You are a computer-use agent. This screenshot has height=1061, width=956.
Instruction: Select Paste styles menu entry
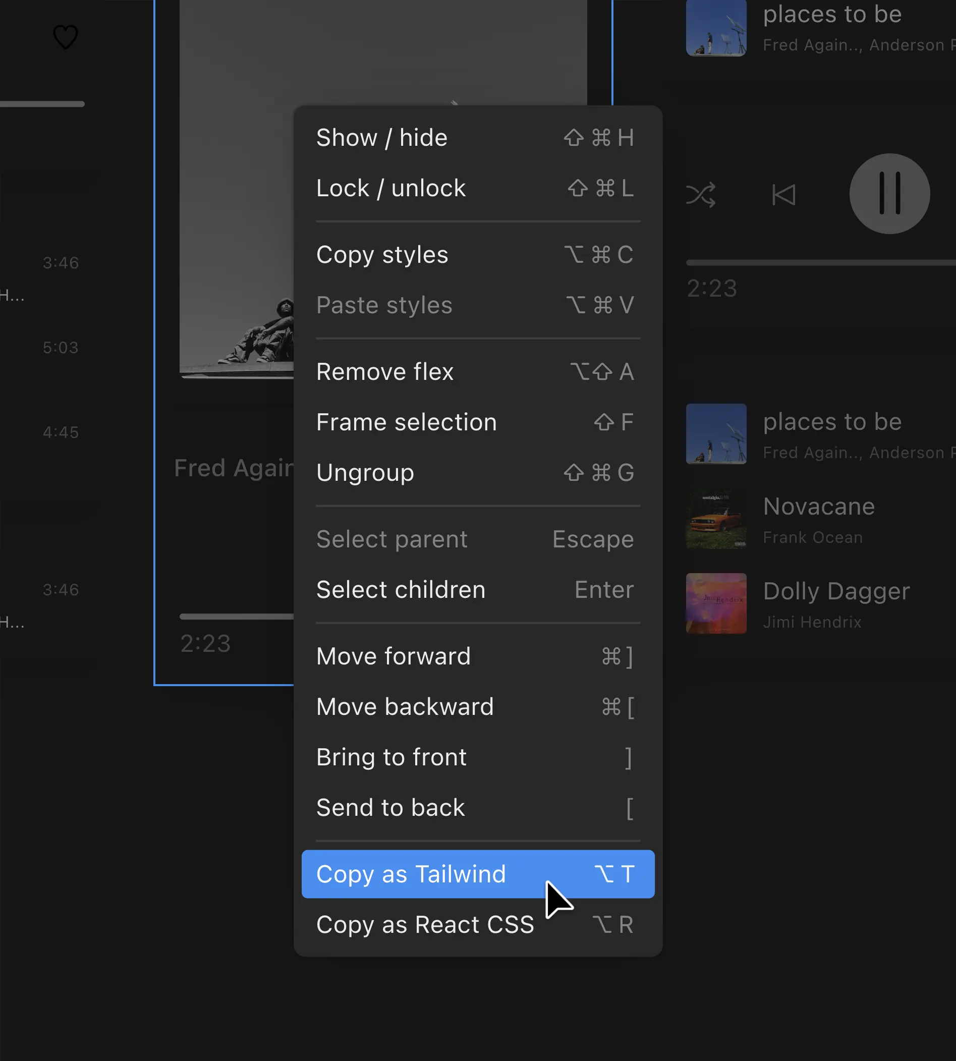click(478, 305)
